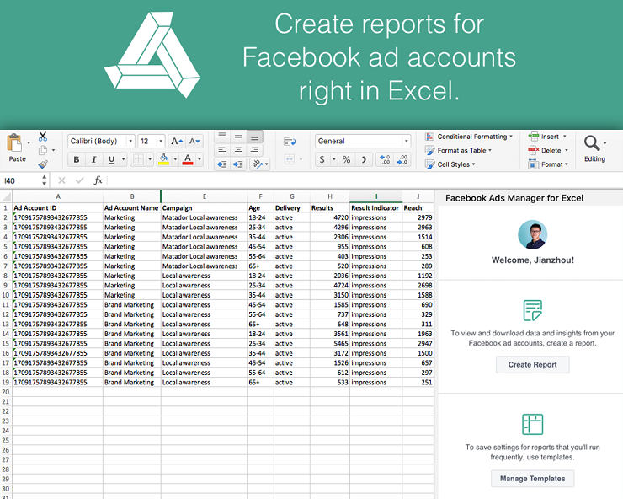Expand the Conditional Formatting menu
This screenshot has height=499, width=623.
coord(471,137)
